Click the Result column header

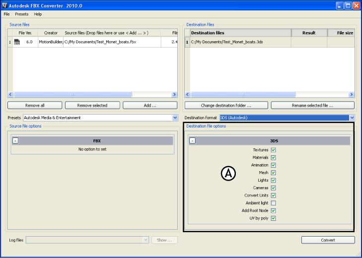[x=309, y=33]
